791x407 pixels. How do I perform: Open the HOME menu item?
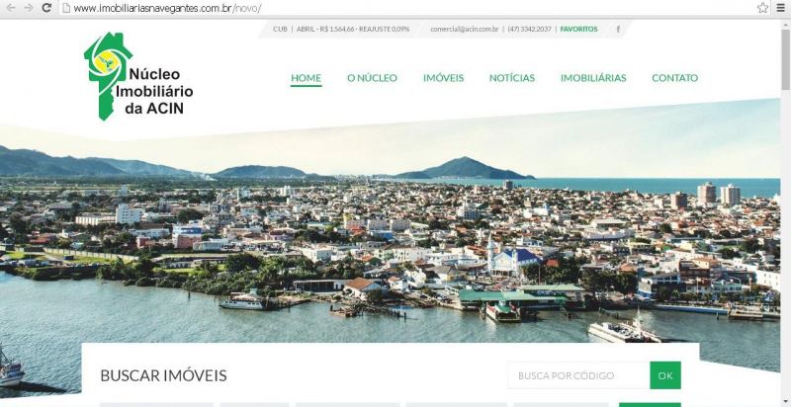306,78
